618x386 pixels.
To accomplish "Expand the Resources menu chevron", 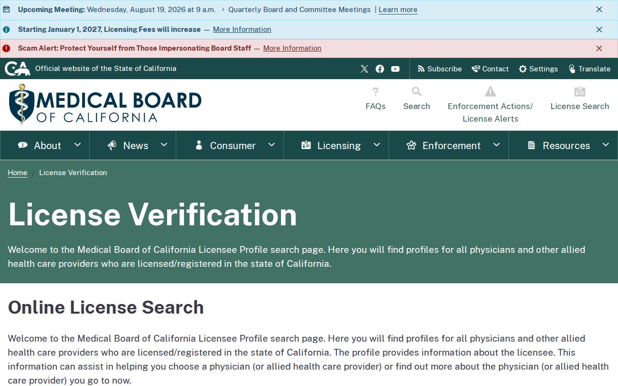I will point(605,145).
